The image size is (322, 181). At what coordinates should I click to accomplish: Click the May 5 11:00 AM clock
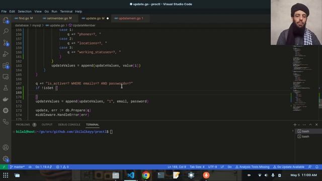click(303, 175)
